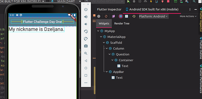Viewport: 202px width, 99px height.
Task: Collapse the MyApp tree node
Action: point(98,31)
